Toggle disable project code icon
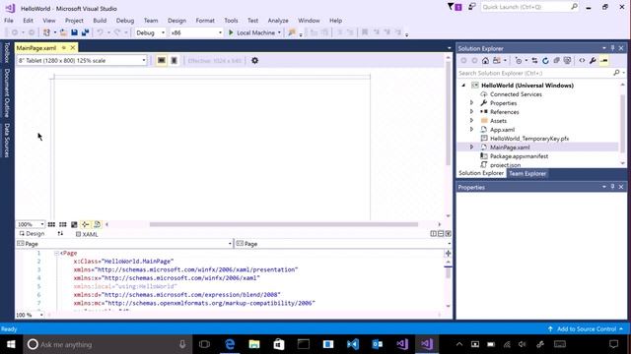Viewport: 631px width, 354px height. [97, 224]
